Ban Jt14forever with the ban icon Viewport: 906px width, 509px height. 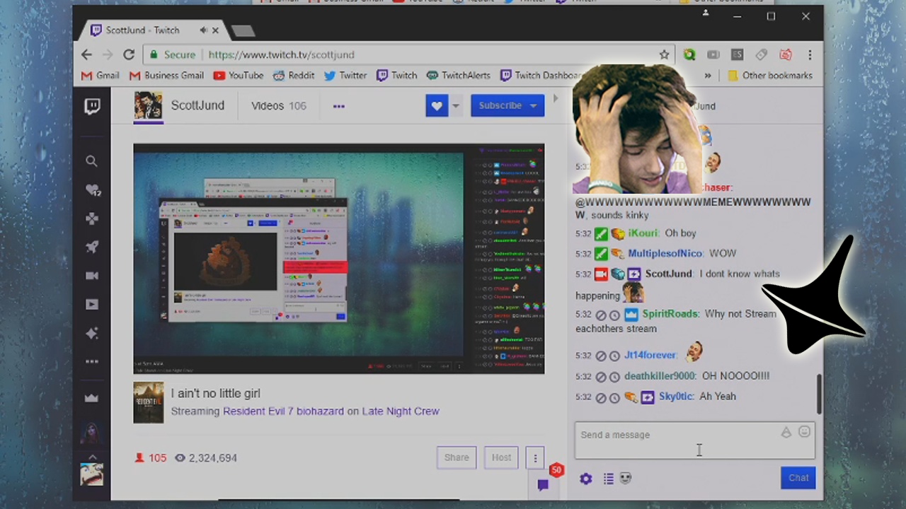coord(601,356)
